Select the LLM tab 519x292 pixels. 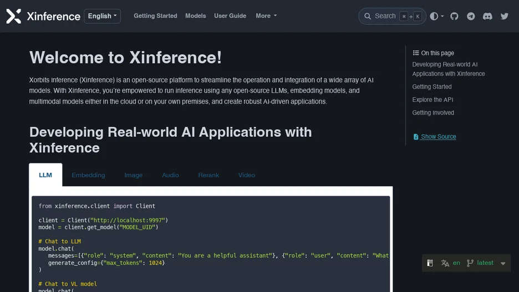coord(45,175)
